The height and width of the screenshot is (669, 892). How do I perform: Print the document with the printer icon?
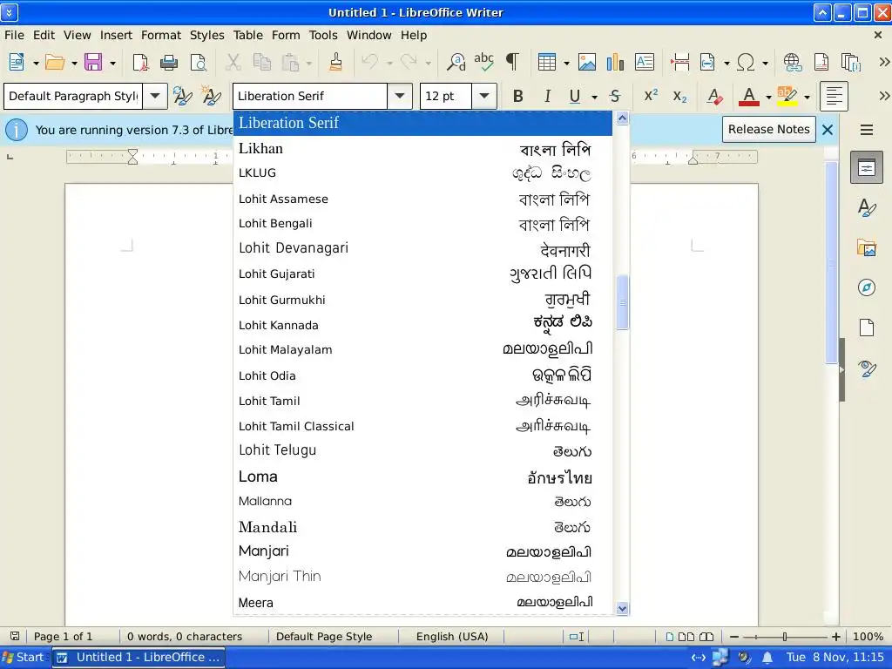[169, 62]
